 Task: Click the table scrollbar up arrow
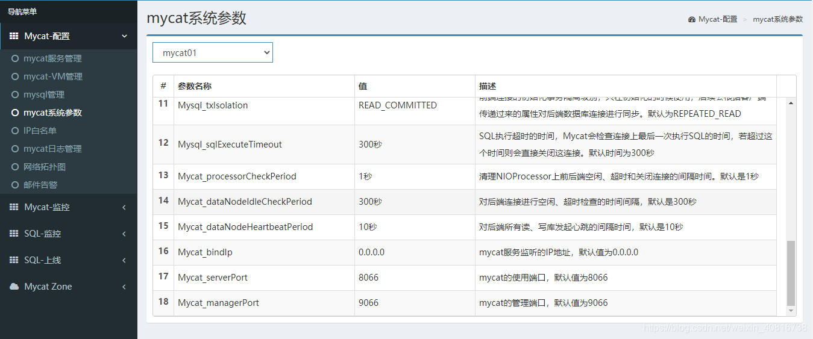click(791, 103)
